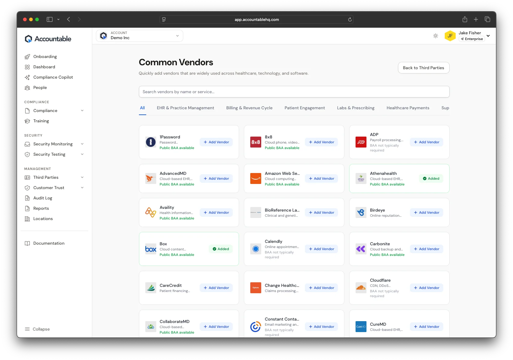This screenshot has width=513, height=360.
Task: Click the ADP vendor logo
Action: 361,142
